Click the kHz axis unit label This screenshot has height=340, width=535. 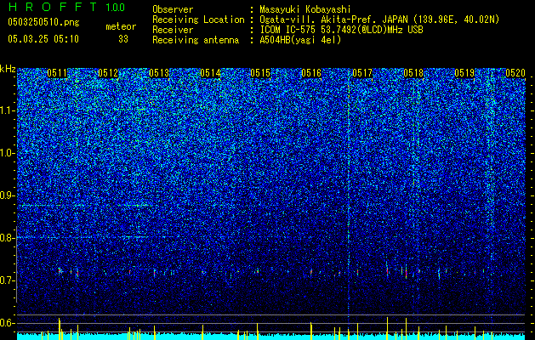click(8, 69)
